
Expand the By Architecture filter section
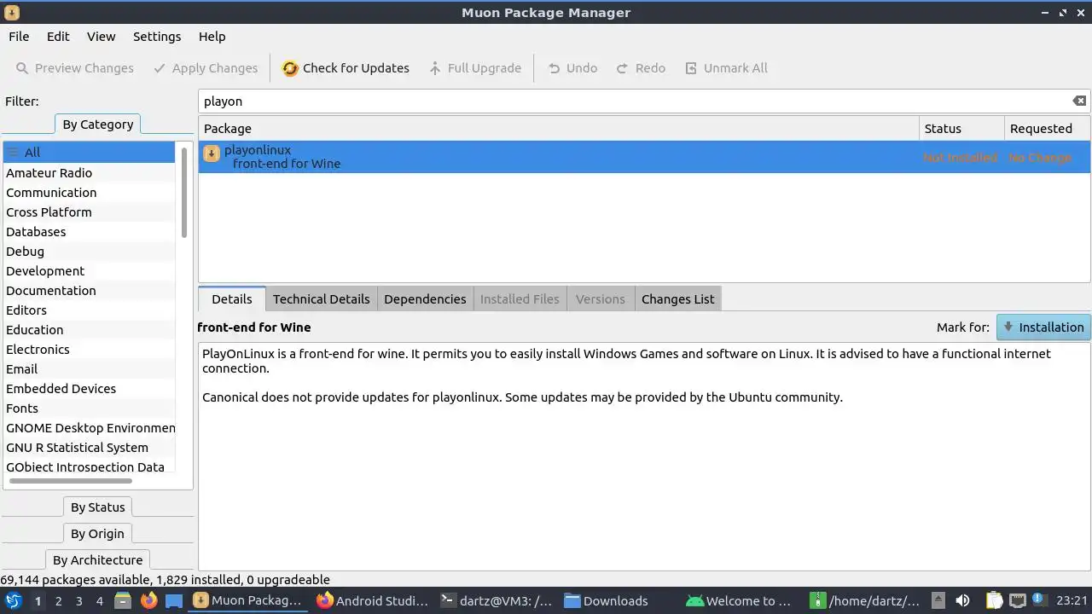[97, 559]
